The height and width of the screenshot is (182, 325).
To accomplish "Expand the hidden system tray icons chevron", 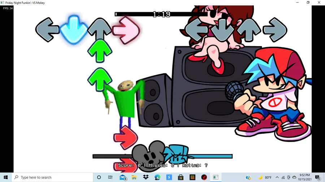I will pos(277,177).
